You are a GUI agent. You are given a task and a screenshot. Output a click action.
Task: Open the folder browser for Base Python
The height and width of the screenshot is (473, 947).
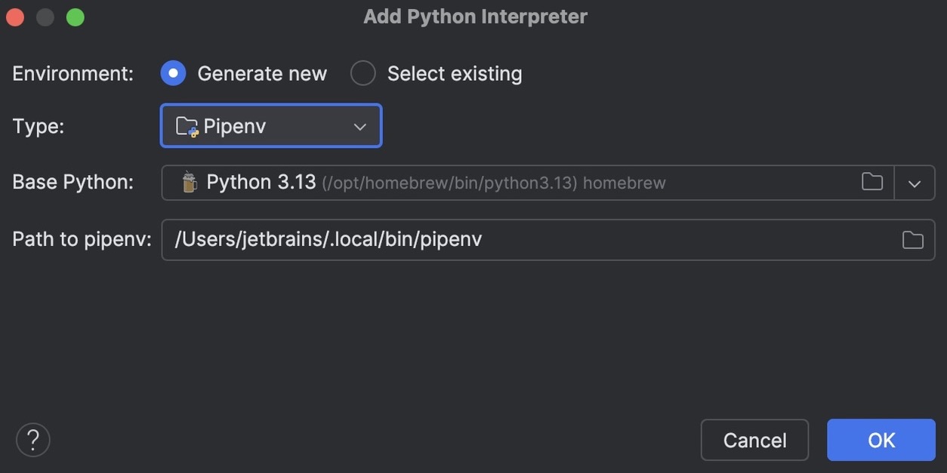[x=871, y=182]
